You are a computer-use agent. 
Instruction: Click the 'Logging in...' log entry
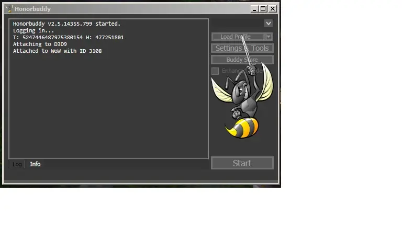point(33,31)
